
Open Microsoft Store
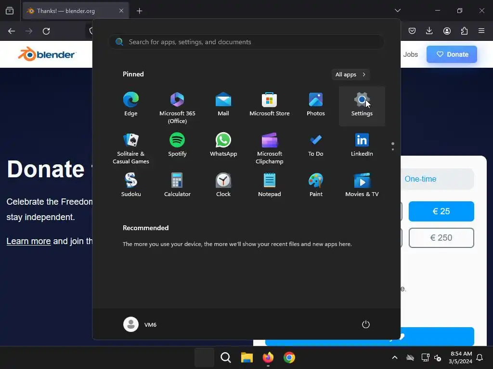pos(270,105)
